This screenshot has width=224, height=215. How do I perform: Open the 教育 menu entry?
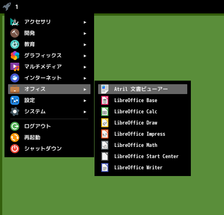(49, 44)
